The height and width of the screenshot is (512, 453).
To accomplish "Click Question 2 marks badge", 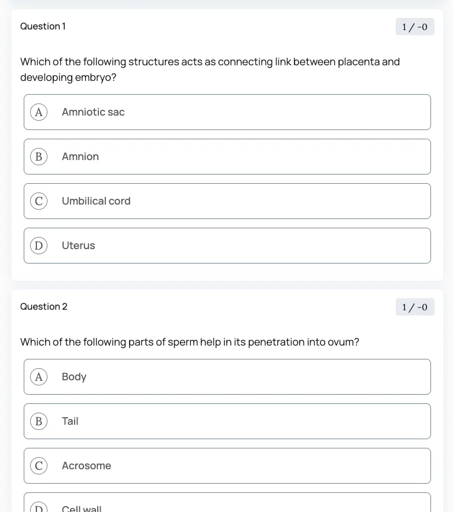I will click(415, 307).
